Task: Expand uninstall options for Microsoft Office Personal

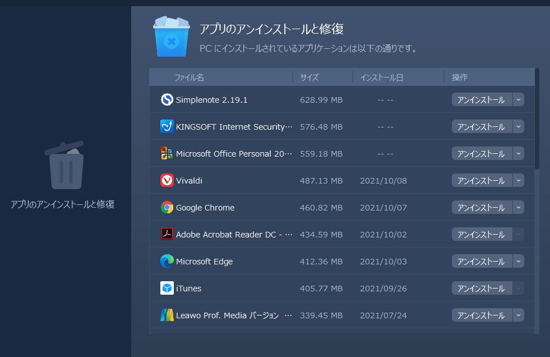Action: [x=519, y=153]
